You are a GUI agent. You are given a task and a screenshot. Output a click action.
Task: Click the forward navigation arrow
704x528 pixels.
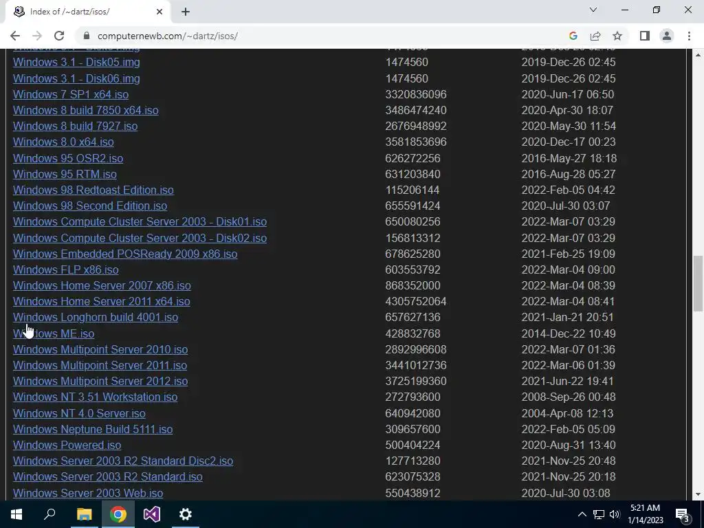37,36
